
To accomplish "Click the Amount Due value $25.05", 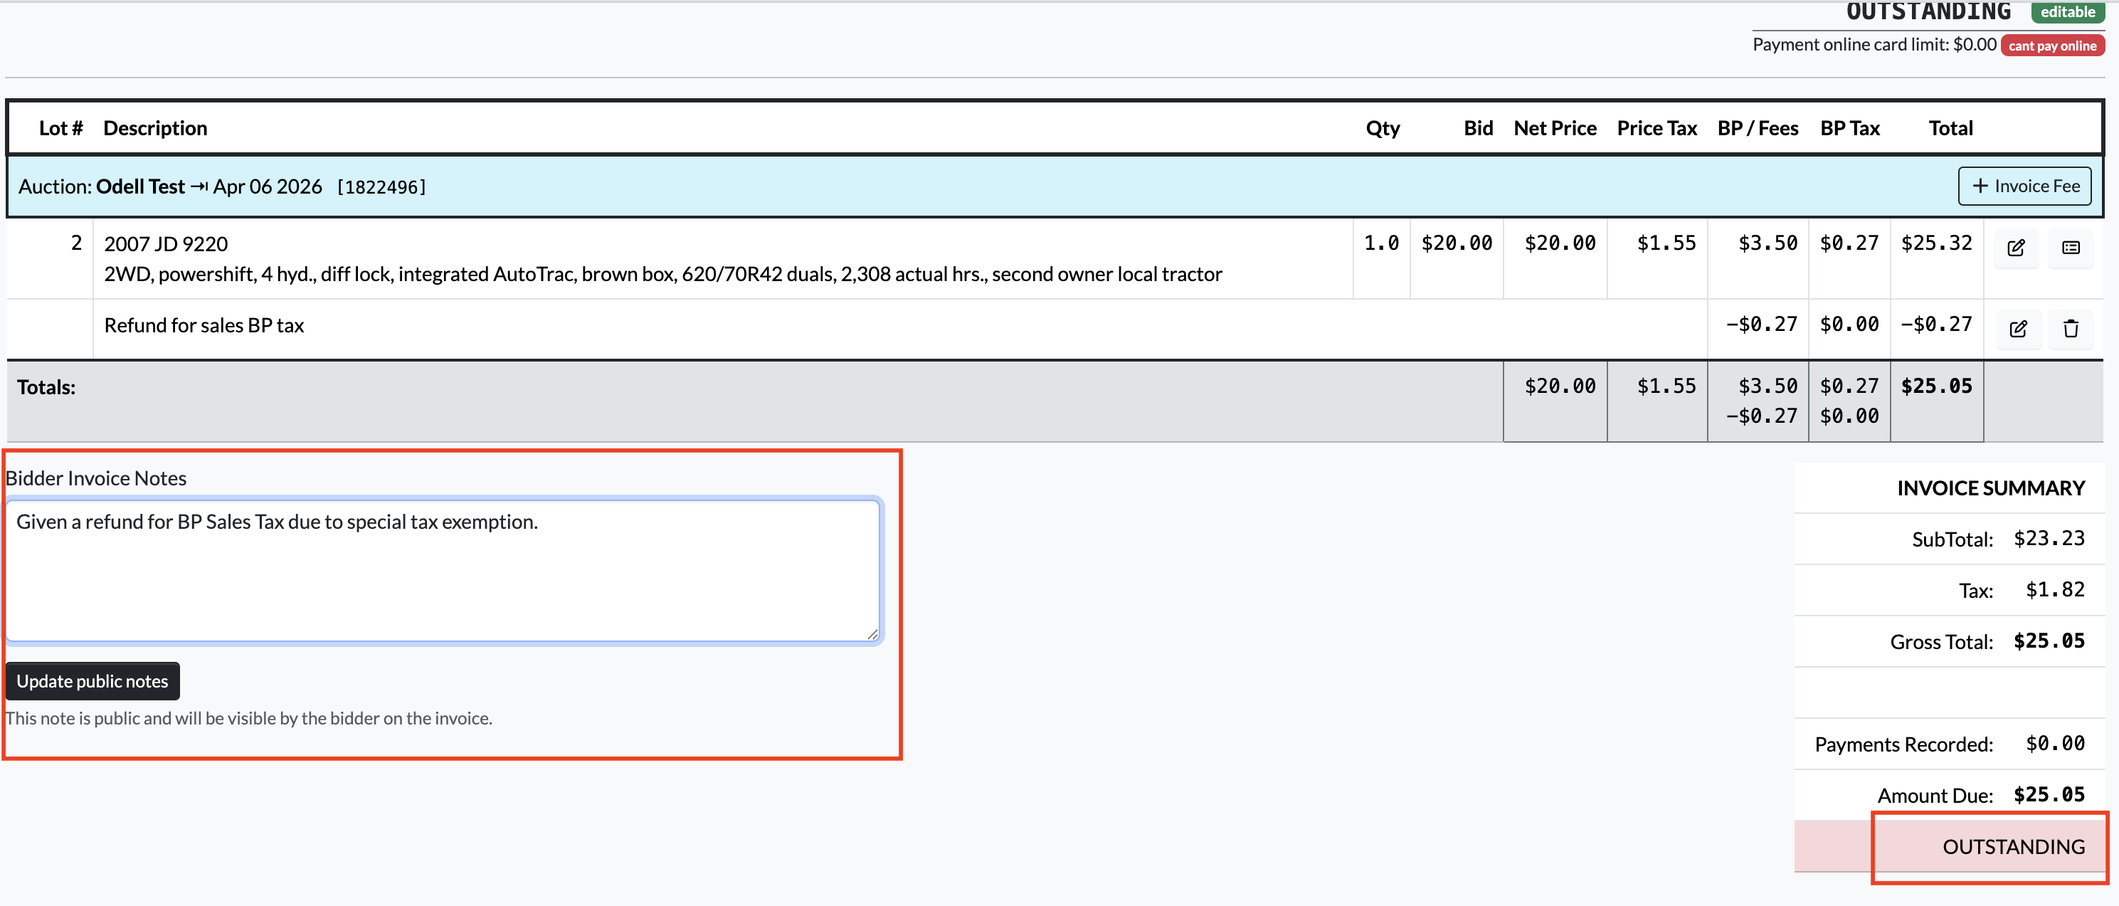I will pyautogui.click(x=2049, y=794).
